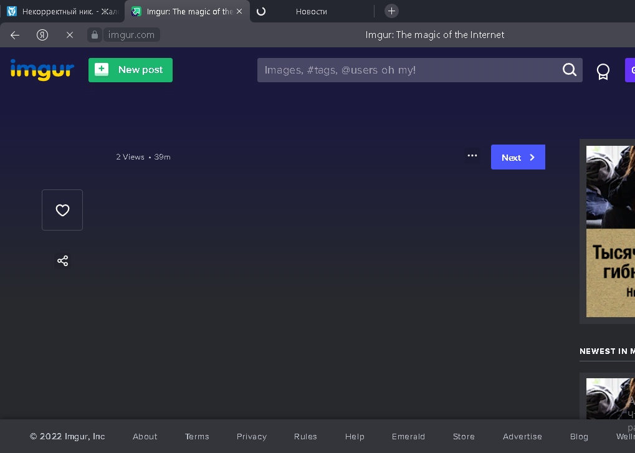Click the Imgur logo

coord(42,70)
